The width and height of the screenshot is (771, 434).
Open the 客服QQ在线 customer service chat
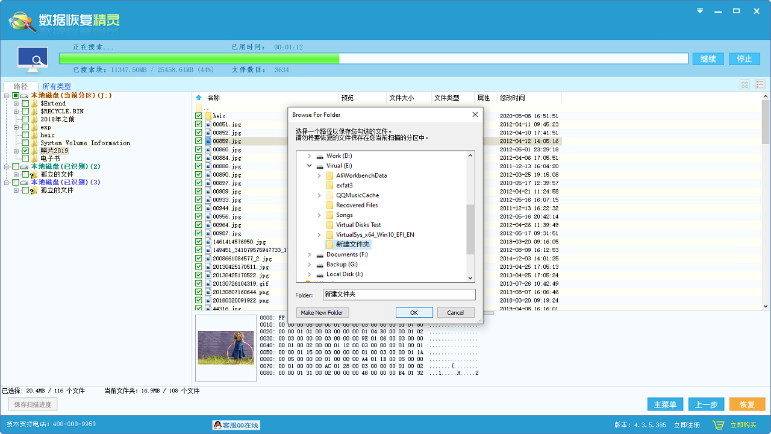237,424
